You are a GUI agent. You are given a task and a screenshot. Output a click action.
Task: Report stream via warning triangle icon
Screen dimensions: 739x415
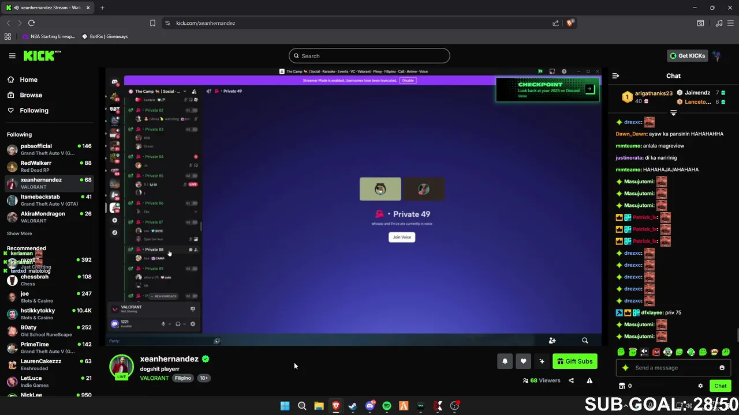(x=589, y=380)
